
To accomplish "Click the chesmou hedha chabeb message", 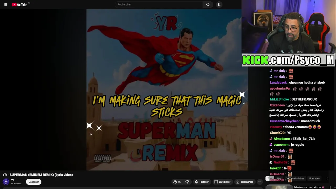I will 307,82.
